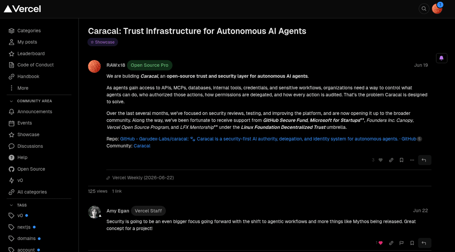455x252 pixels.
Task: Click the topic title 'Caracal: Trust Infrastructure'
Action: click(x=197, y=31)
